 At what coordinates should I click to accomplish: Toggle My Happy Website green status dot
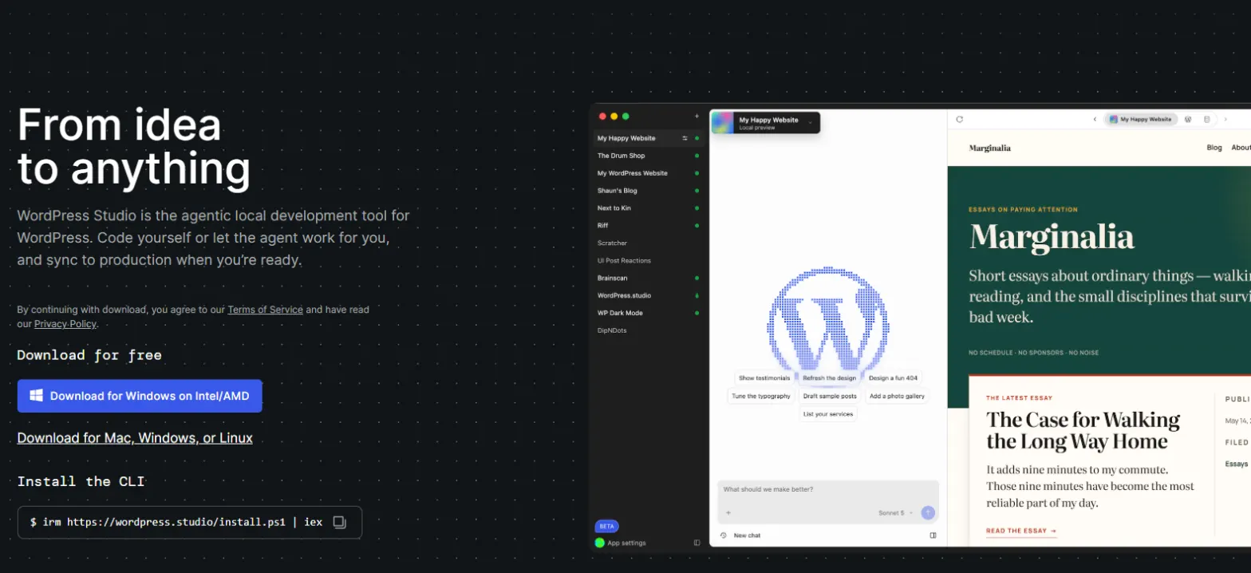point(697,138)
